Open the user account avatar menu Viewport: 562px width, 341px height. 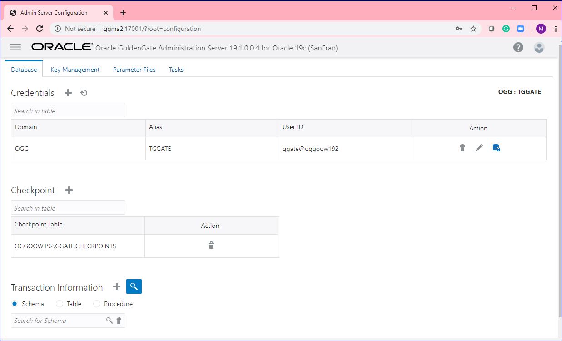(539, 47)
